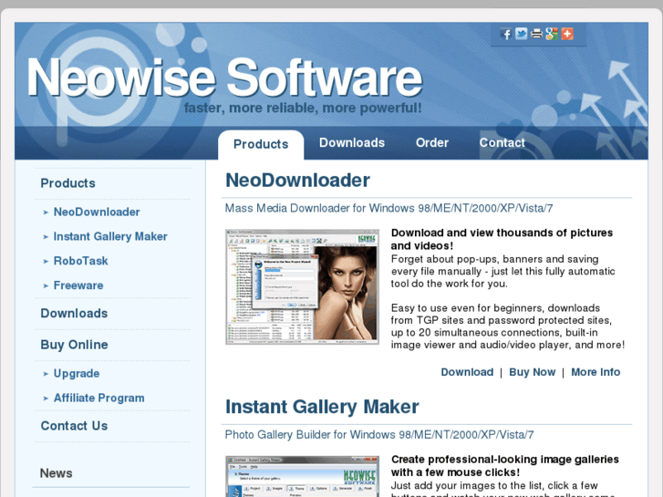Open the Products tab

[x=261, y=144]
